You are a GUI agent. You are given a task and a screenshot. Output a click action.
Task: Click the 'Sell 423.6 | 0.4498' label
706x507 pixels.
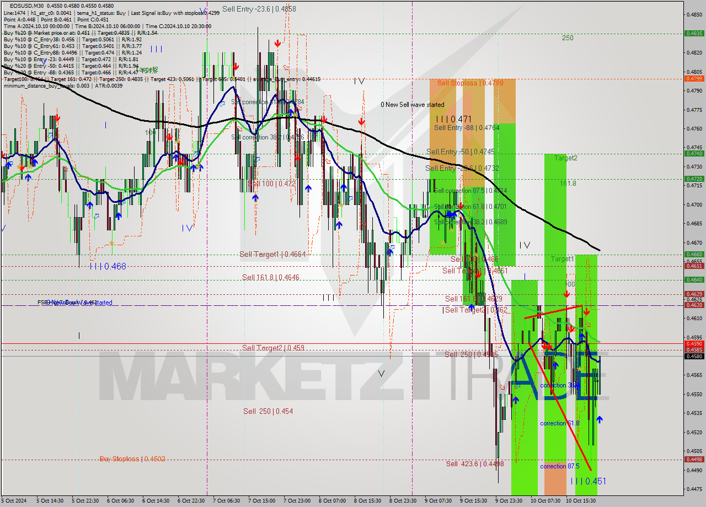[x=475, y=463]
